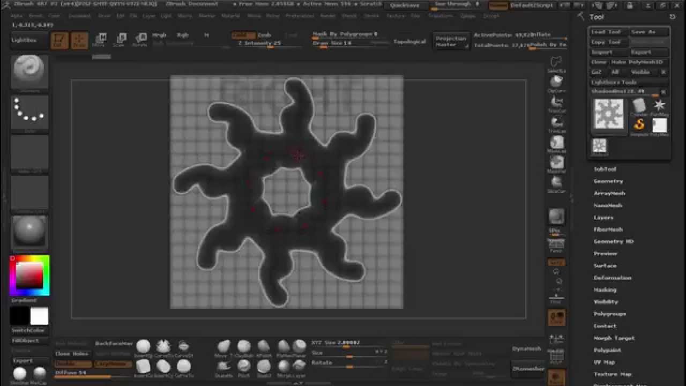Toggle PolyF polyframe display
This screenshot has height=386, width=686.
(x=556, y=357)
